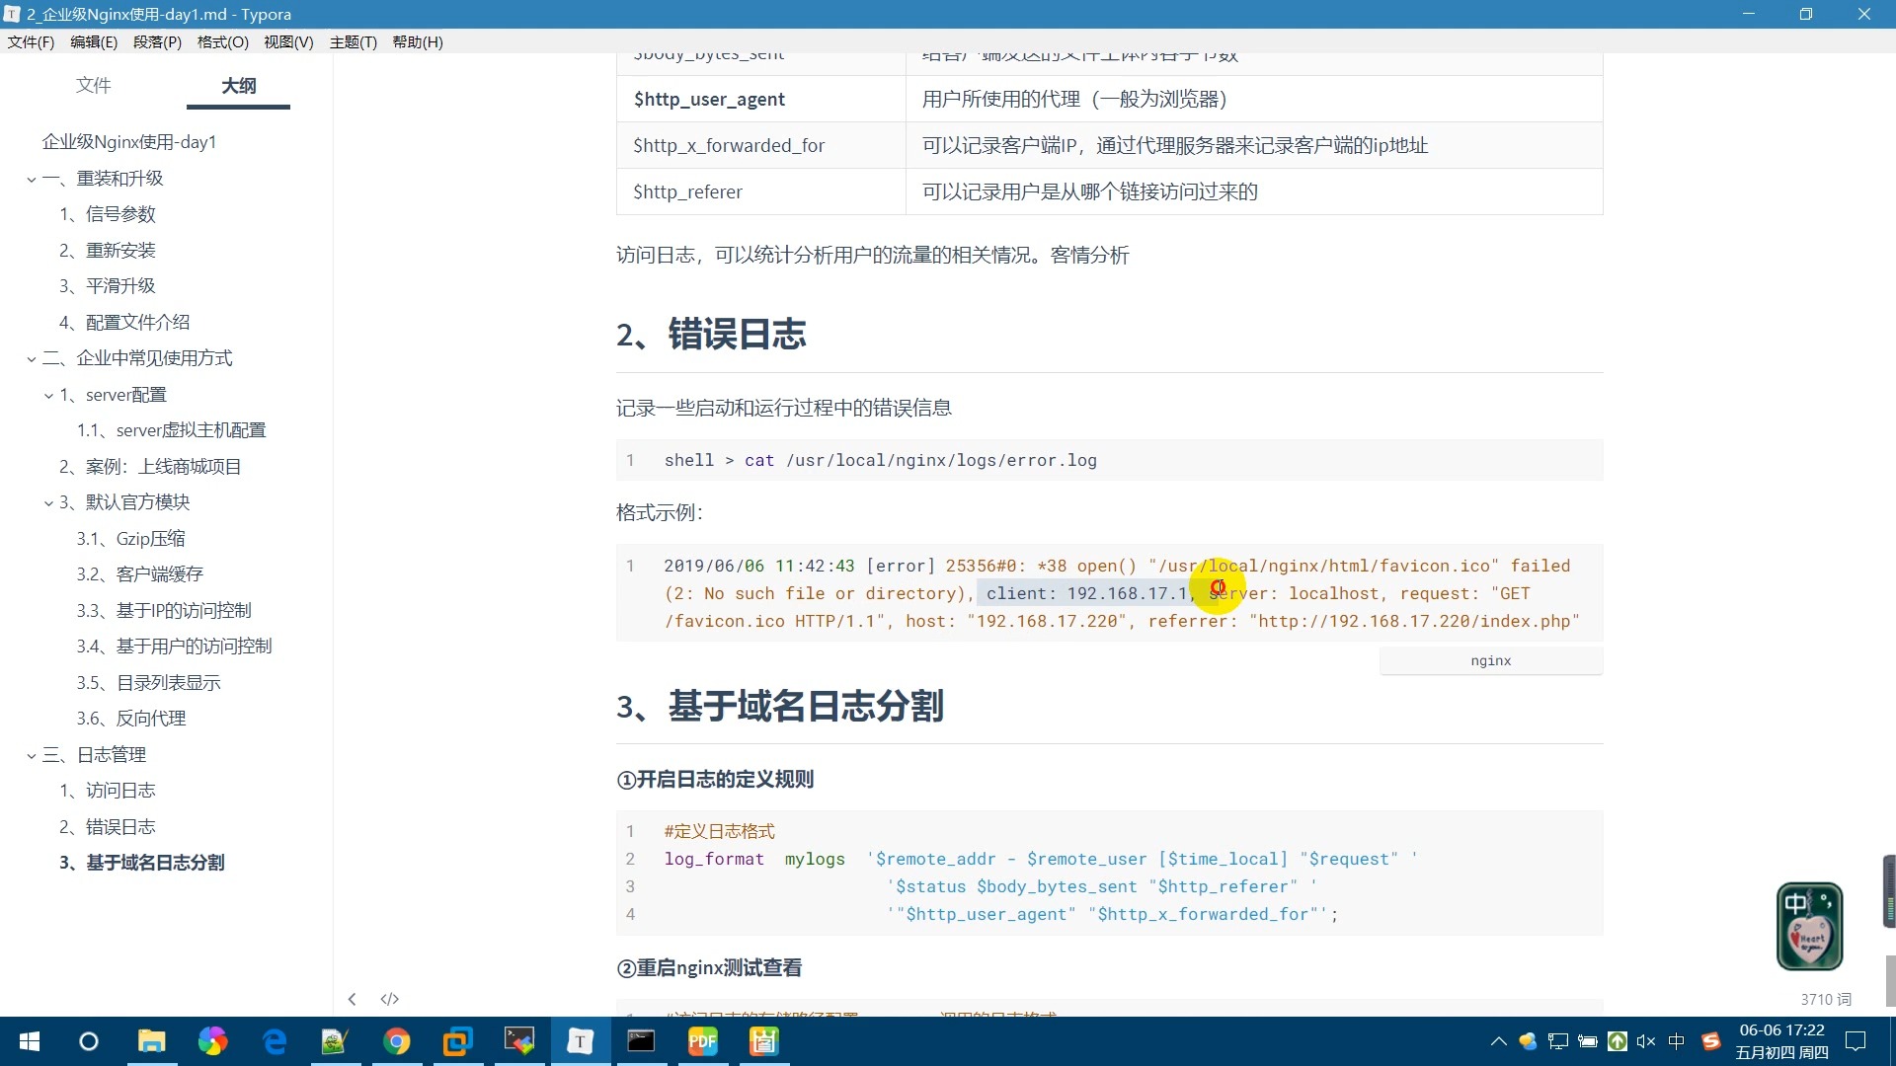Click the document vertical scrollbar thumb
Image resolution: width=1896 pixels, height=1066 pixels.
click(1889, 979)
